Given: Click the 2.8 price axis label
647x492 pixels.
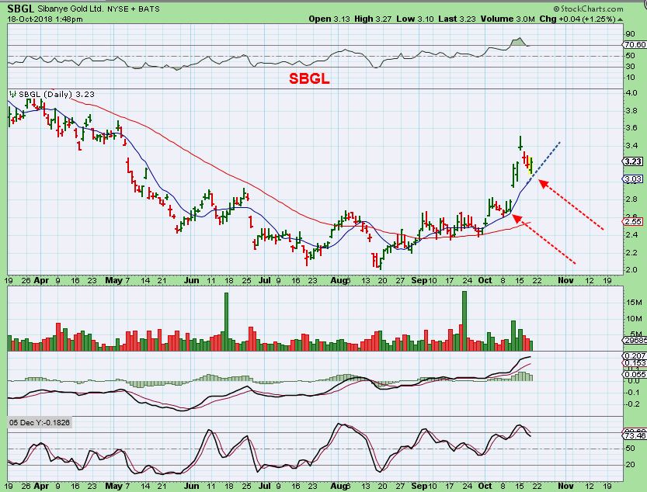Looking at the screenshot, I should (x=631, y=199).
